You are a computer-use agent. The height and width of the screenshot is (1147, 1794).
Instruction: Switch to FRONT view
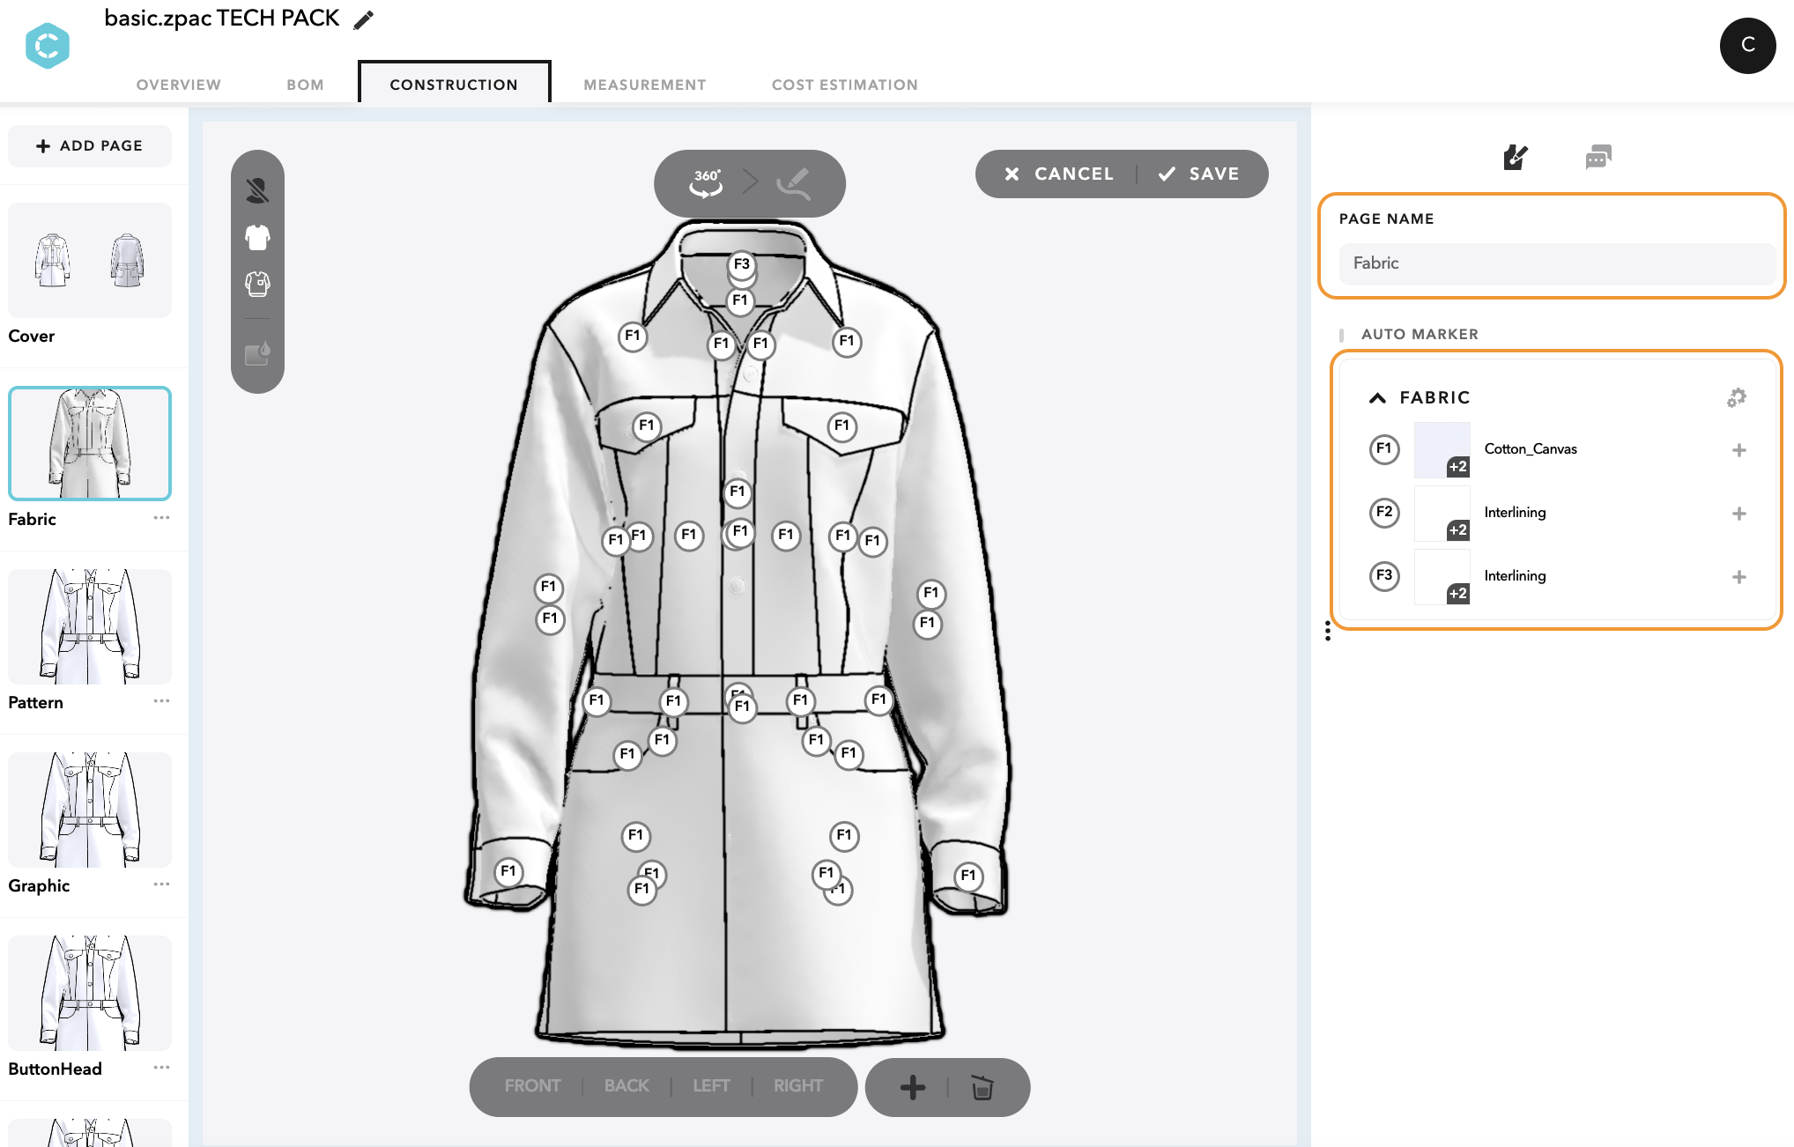click(x=532, y=1086)
